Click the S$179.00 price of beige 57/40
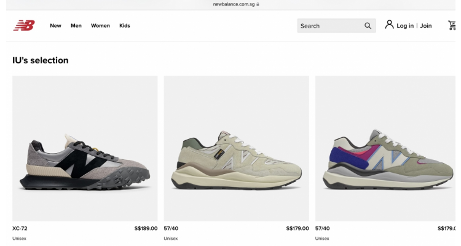The height and width of the screenshot is (246, 461). [x=297, y=228]
